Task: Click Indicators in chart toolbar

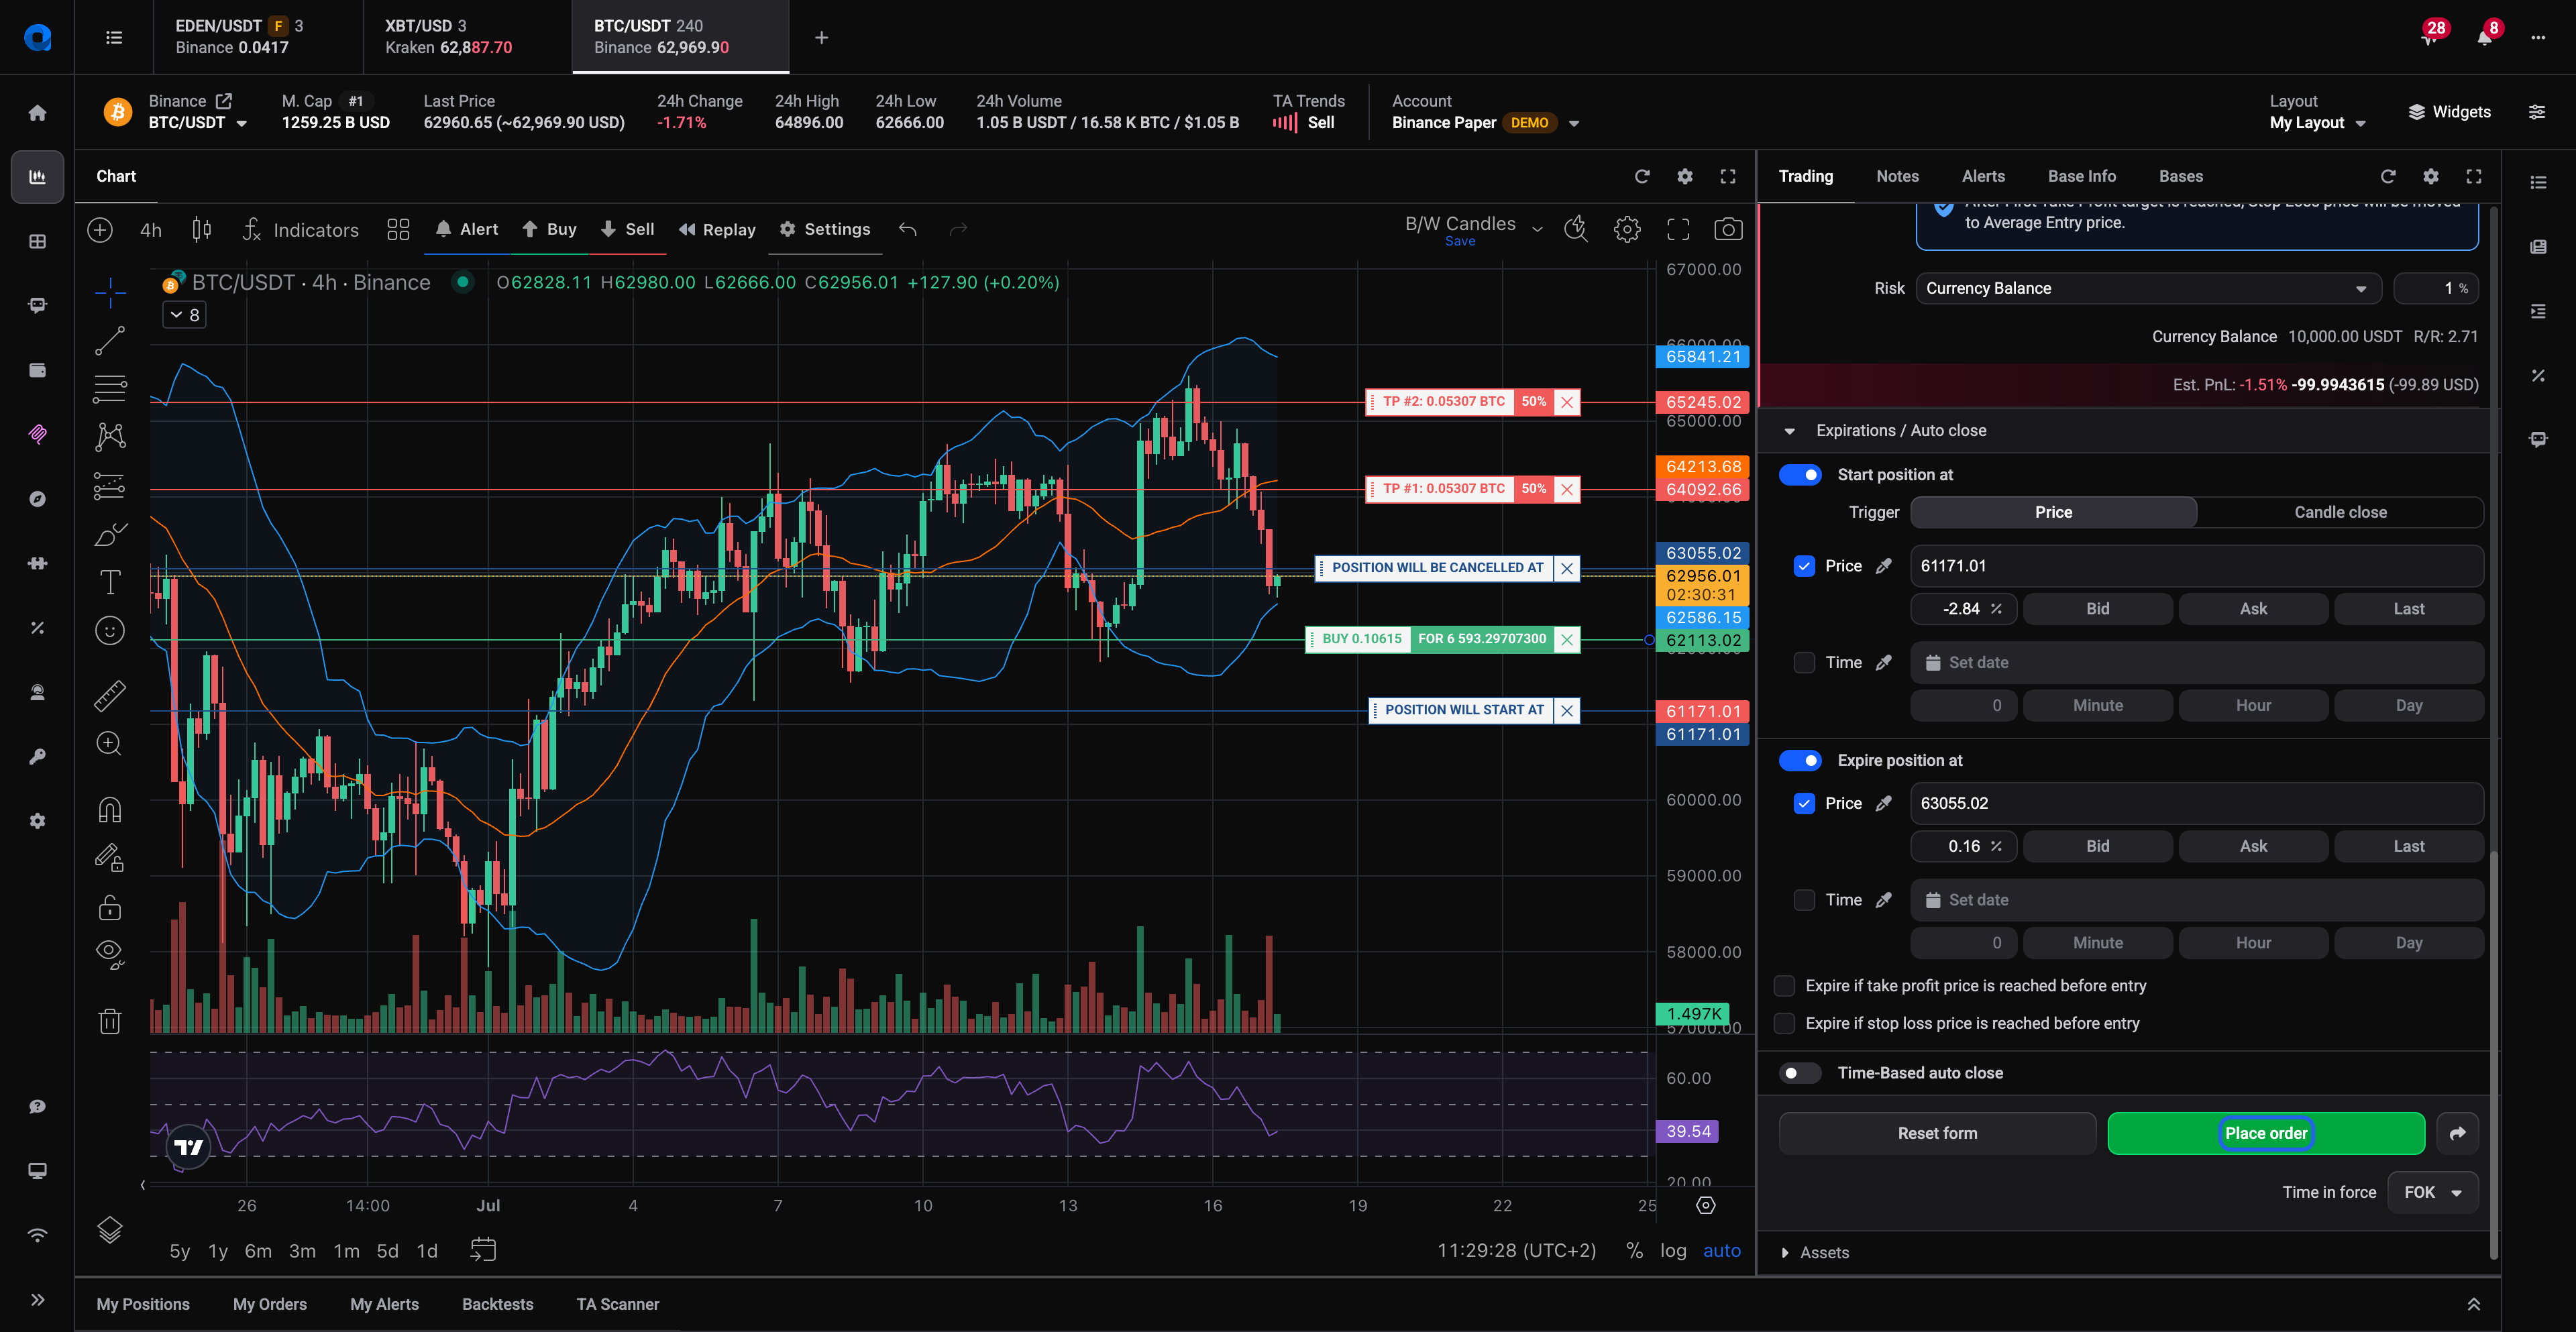Action: (x=301, y=229)
